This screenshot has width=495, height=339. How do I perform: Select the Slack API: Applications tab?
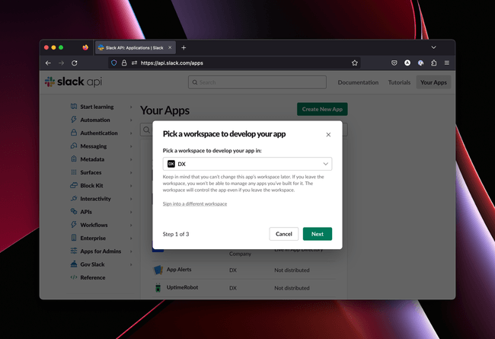pyautogui.click(x=135, y=48)
